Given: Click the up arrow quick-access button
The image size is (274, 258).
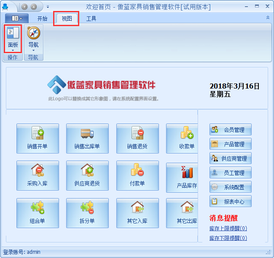Looking at the screenshot, I should tap(24, 7).
